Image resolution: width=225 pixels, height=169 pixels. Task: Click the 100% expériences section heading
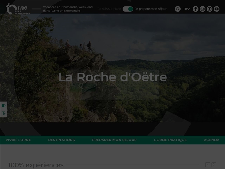click(36, 165)
